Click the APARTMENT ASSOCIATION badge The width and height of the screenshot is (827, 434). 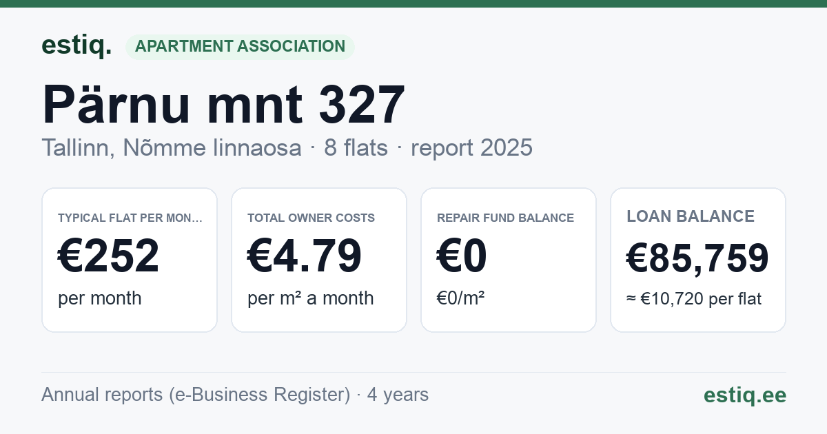240,47
